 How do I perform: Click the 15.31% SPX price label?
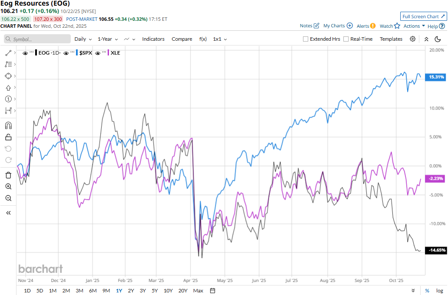coord(436,77)
